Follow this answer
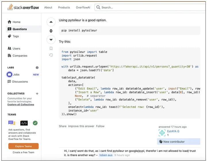 coord(100,126)
